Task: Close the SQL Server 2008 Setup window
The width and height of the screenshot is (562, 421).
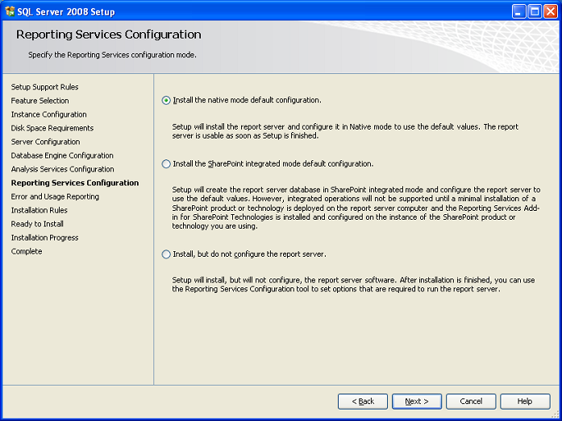Action: coord(551,11)
